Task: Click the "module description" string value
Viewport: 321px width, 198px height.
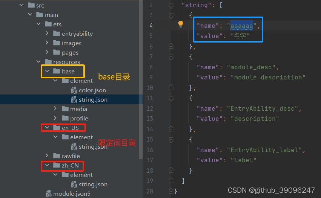Action: pos(268,78)
